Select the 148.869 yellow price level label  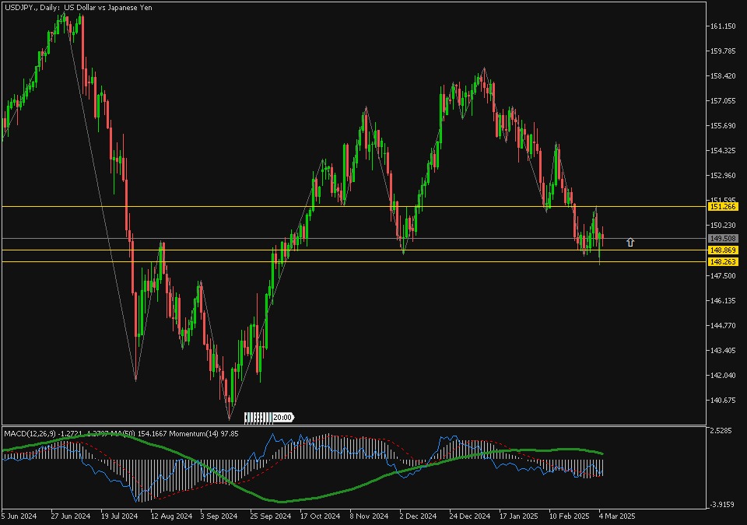(x=723, y=250)
